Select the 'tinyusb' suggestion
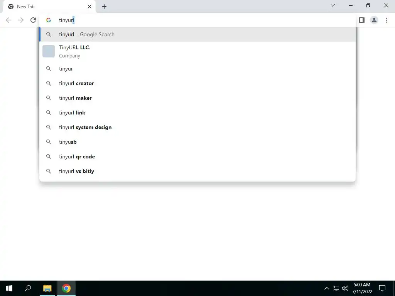Screen dimensions: 395x296 (x=197, y=142)
